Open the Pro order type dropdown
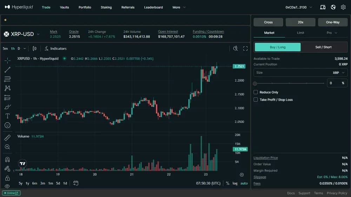This screenshot has height=197, width=351. click(x=332, y=33)
